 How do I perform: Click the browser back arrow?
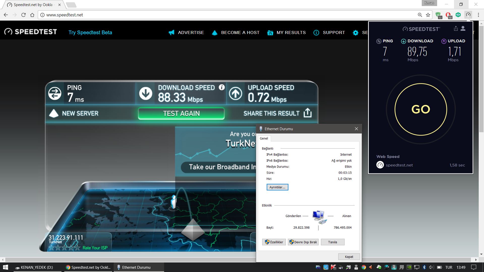coord(6,15)
